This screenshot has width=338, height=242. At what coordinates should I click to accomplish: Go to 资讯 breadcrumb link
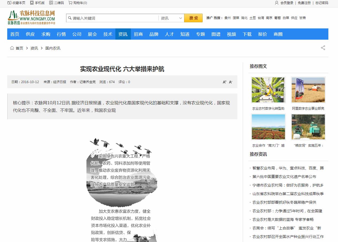click(x=34, y=48)
